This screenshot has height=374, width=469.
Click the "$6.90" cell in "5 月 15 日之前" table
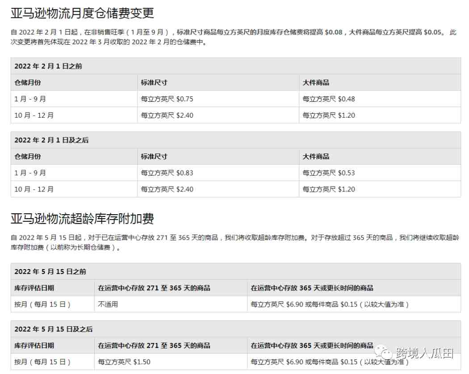tap(354, 304)
